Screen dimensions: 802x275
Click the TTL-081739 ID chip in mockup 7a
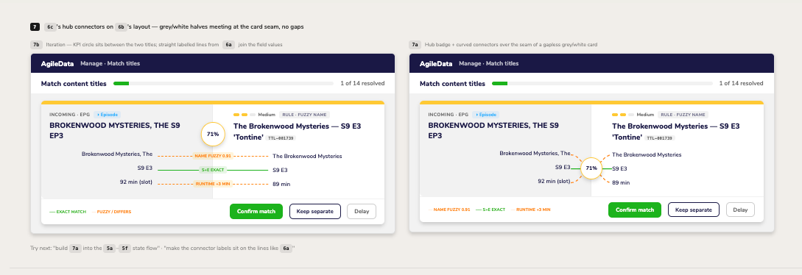661,137
